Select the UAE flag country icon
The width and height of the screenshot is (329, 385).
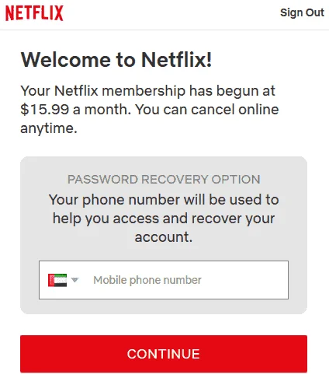pyautogui.click(x=57, y=280)
